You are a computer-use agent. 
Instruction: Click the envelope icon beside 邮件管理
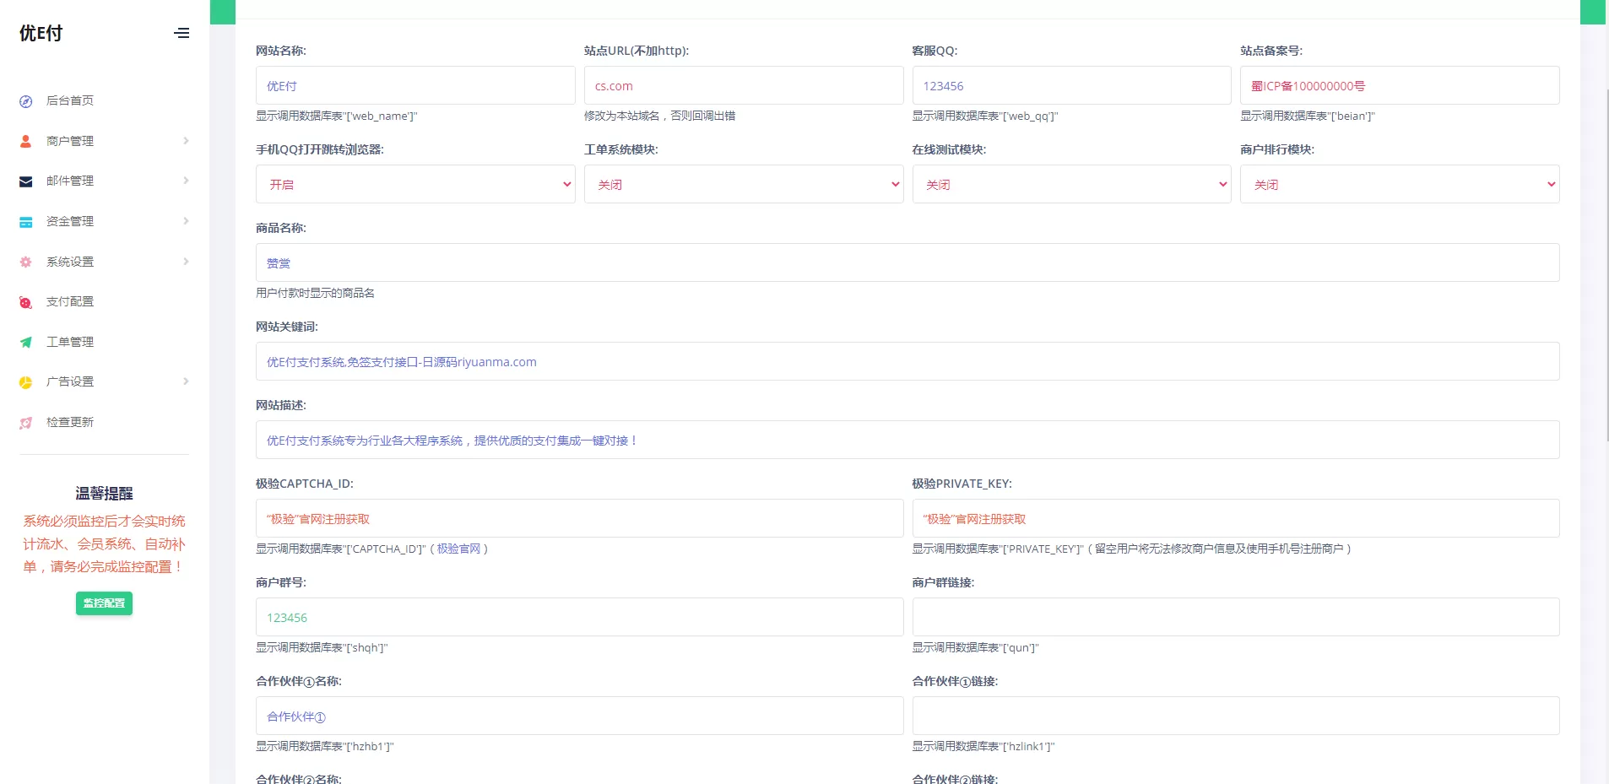[26, 181]
